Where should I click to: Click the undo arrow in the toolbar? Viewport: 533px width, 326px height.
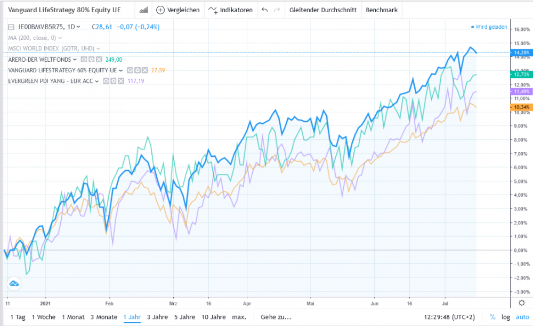[x=265, y=10]
